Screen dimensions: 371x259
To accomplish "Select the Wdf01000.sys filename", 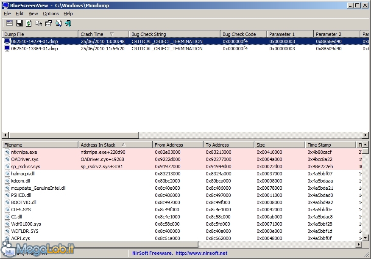I will pyautogui.click(x=26, y=224).
